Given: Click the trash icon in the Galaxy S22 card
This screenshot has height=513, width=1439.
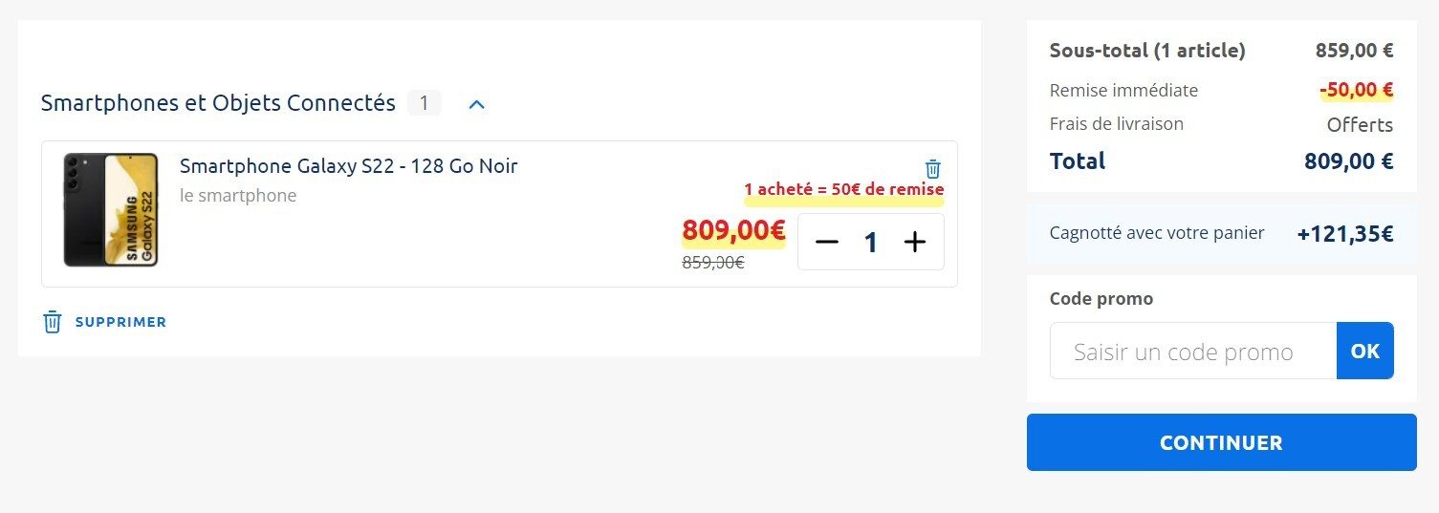Looking at the screenshot, I should 933,169.
